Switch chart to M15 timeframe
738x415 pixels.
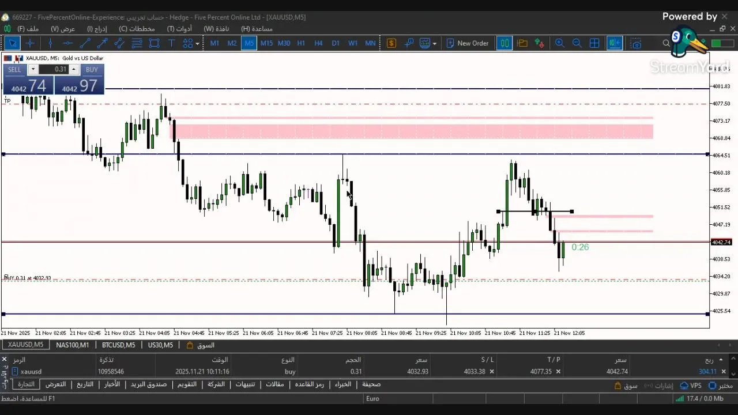tap(266, 43)
